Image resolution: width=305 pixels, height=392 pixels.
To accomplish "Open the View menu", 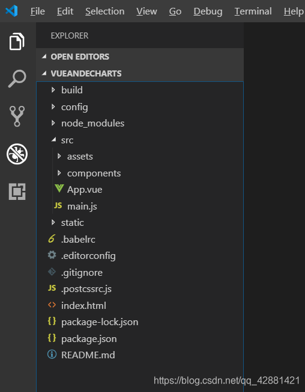I will [146, 11].
